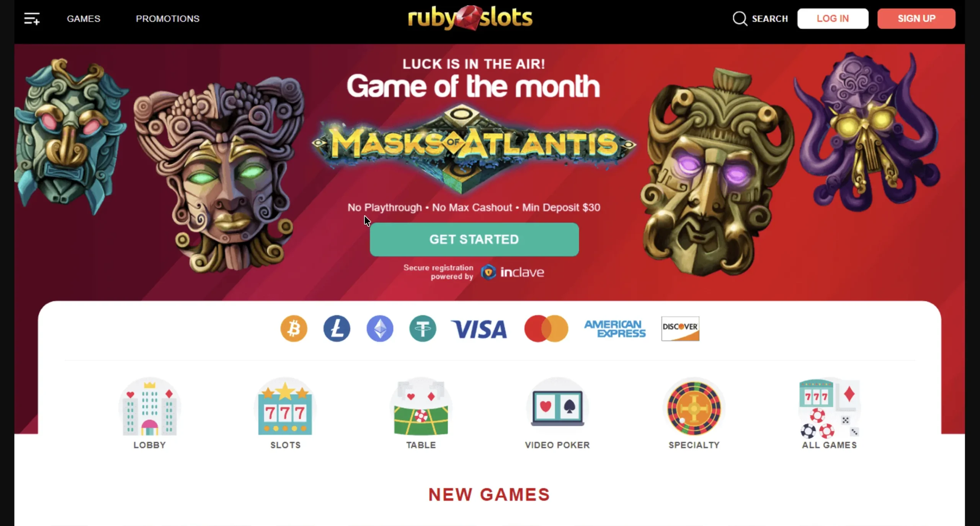Image resolution: width=980 pixels, height=526 pixels.
Task: Open the Games menu item
Action: [x=83, y=19]
